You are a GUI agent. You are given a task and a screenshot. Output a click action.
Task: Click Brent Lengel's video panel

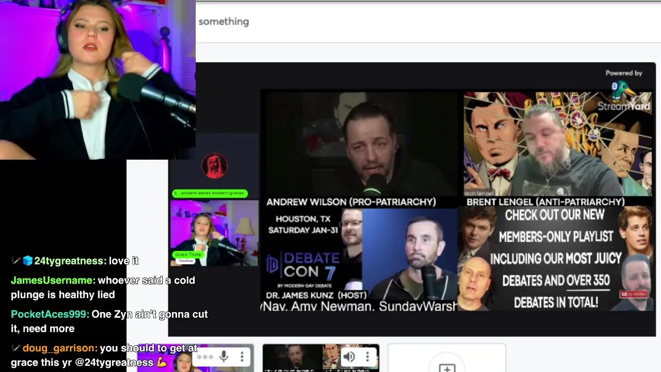pyautogui.click(x=557, y=144)
